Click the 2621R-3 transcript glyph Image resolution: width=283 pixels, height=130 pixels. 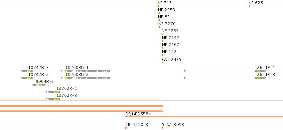(233, 78)
